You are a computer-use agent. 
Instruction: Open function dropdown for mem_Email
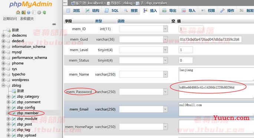(144, 109)
